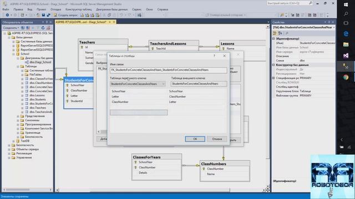The height and width of the screenshot is (199, 355).
Task: Select dbo.Lessons table in Object Explorer
Action: (37, 95)
